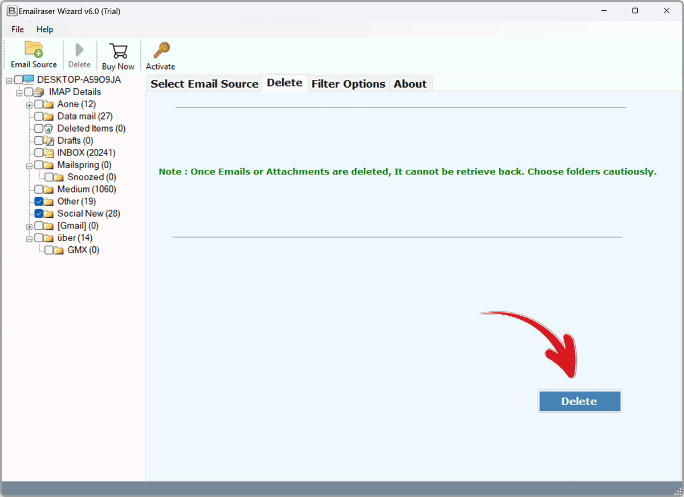Image resolution: width=684 pixels, height=497 pixels.
Task: Tick the Medium (1060) checkbox
Action: (x=39, y=189)
